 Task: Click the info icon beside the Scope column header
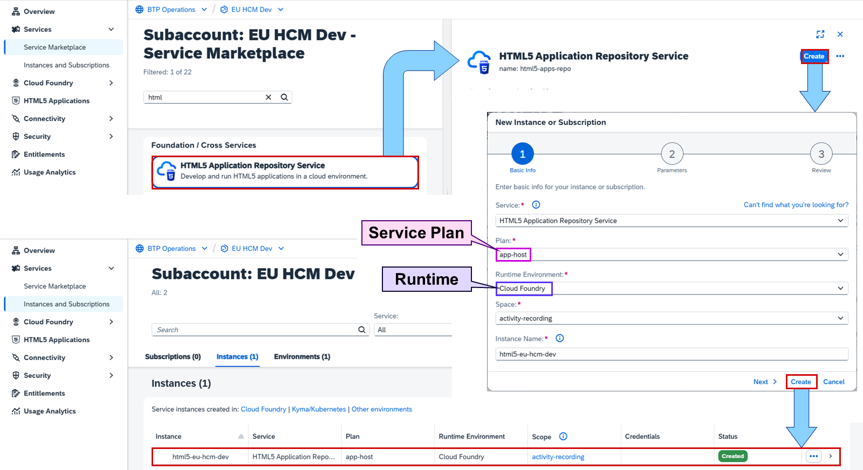[563, 437]
